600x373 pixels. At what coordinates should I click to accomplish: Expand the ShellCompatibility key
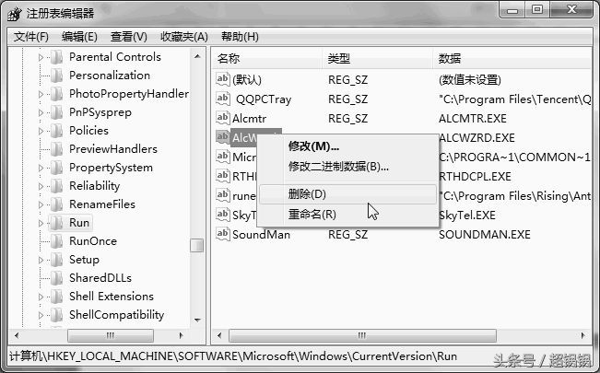[x=41, y=315]
